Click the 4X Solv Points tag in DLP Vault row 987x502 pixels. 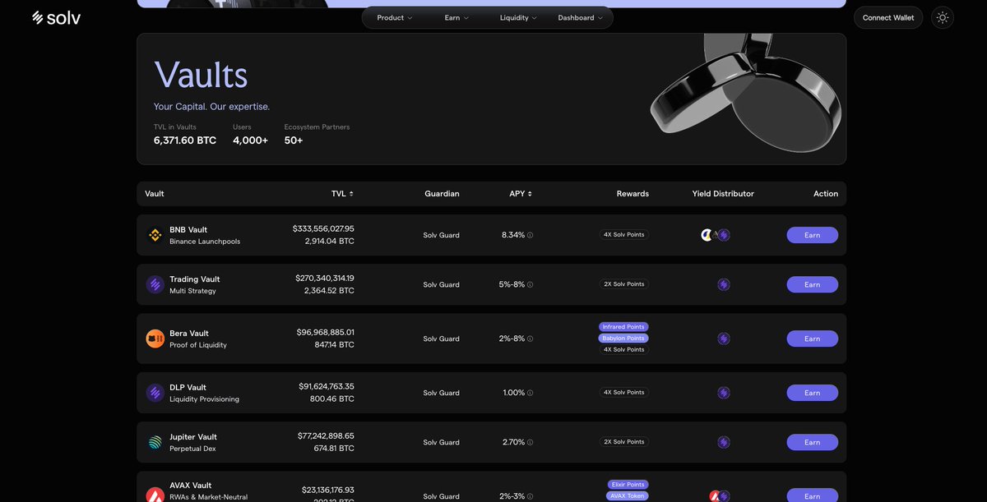[624, 393]
